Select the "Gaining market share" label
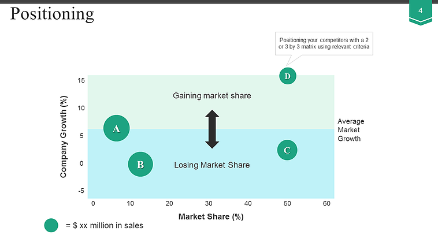The width and height of the screenshot is (438, 246). pos(212,95)
